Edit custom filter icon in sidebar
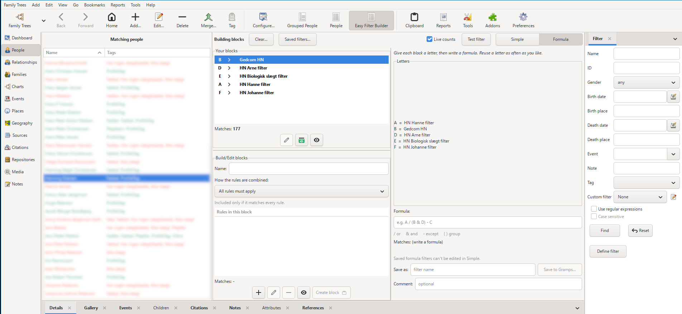682x314 pixels. tap(673, 197)
